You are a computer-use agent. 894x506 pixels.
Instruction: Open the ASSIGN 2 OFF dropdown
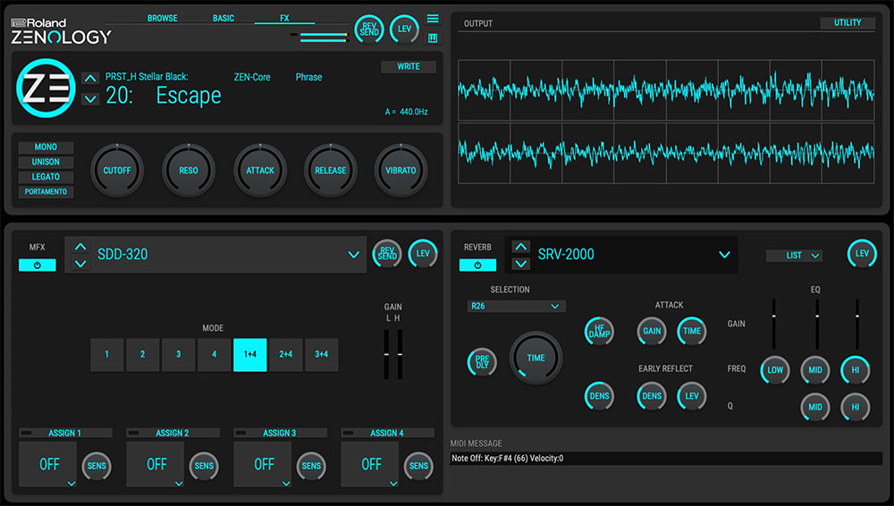click(x=155, y=464)
